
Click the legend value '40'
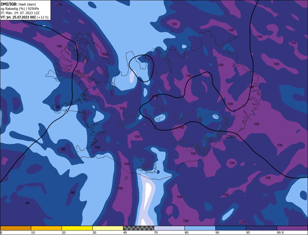(x=125, y=233)
